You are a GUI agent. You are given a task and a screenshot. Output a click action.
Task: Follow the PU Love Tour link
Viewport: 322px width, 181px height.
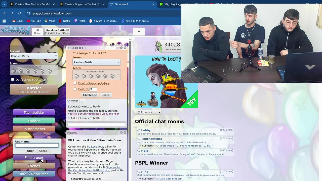tap(95, 147)
